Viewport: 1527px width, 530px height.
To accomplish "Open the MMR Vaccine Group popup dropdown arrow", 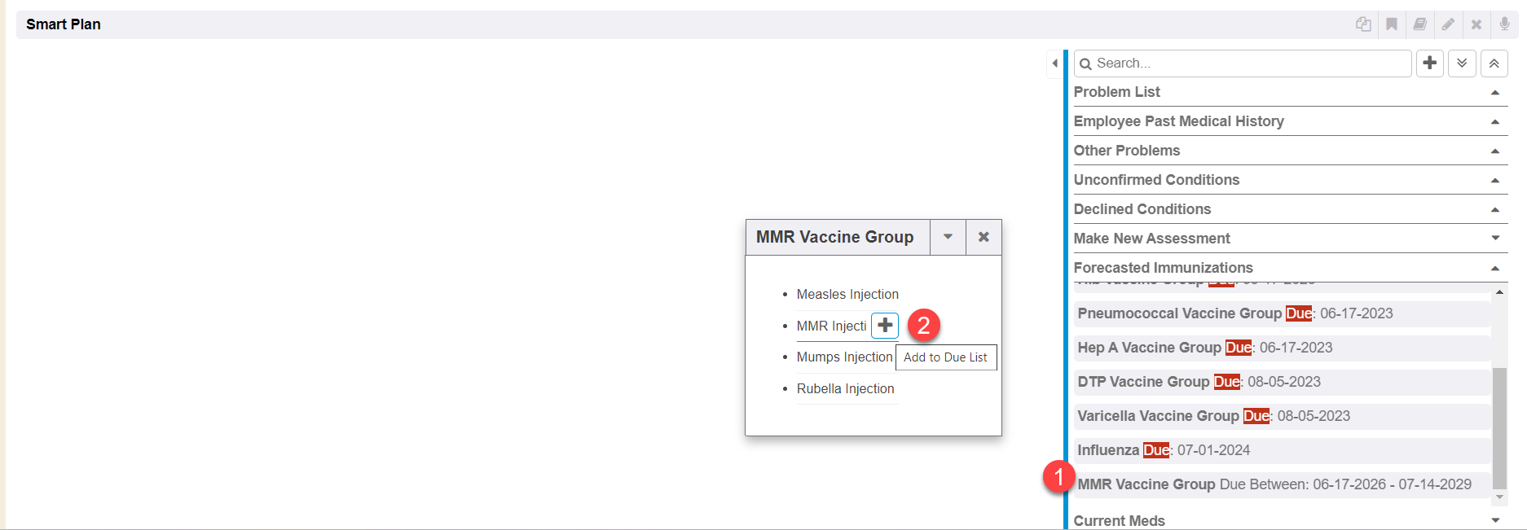I will coord(948,237).
